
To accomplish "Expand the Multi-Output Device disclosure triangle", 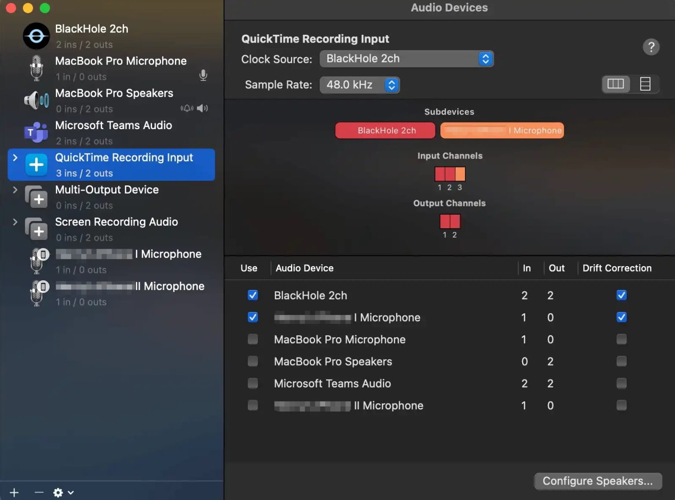I will tap(15, 190).
